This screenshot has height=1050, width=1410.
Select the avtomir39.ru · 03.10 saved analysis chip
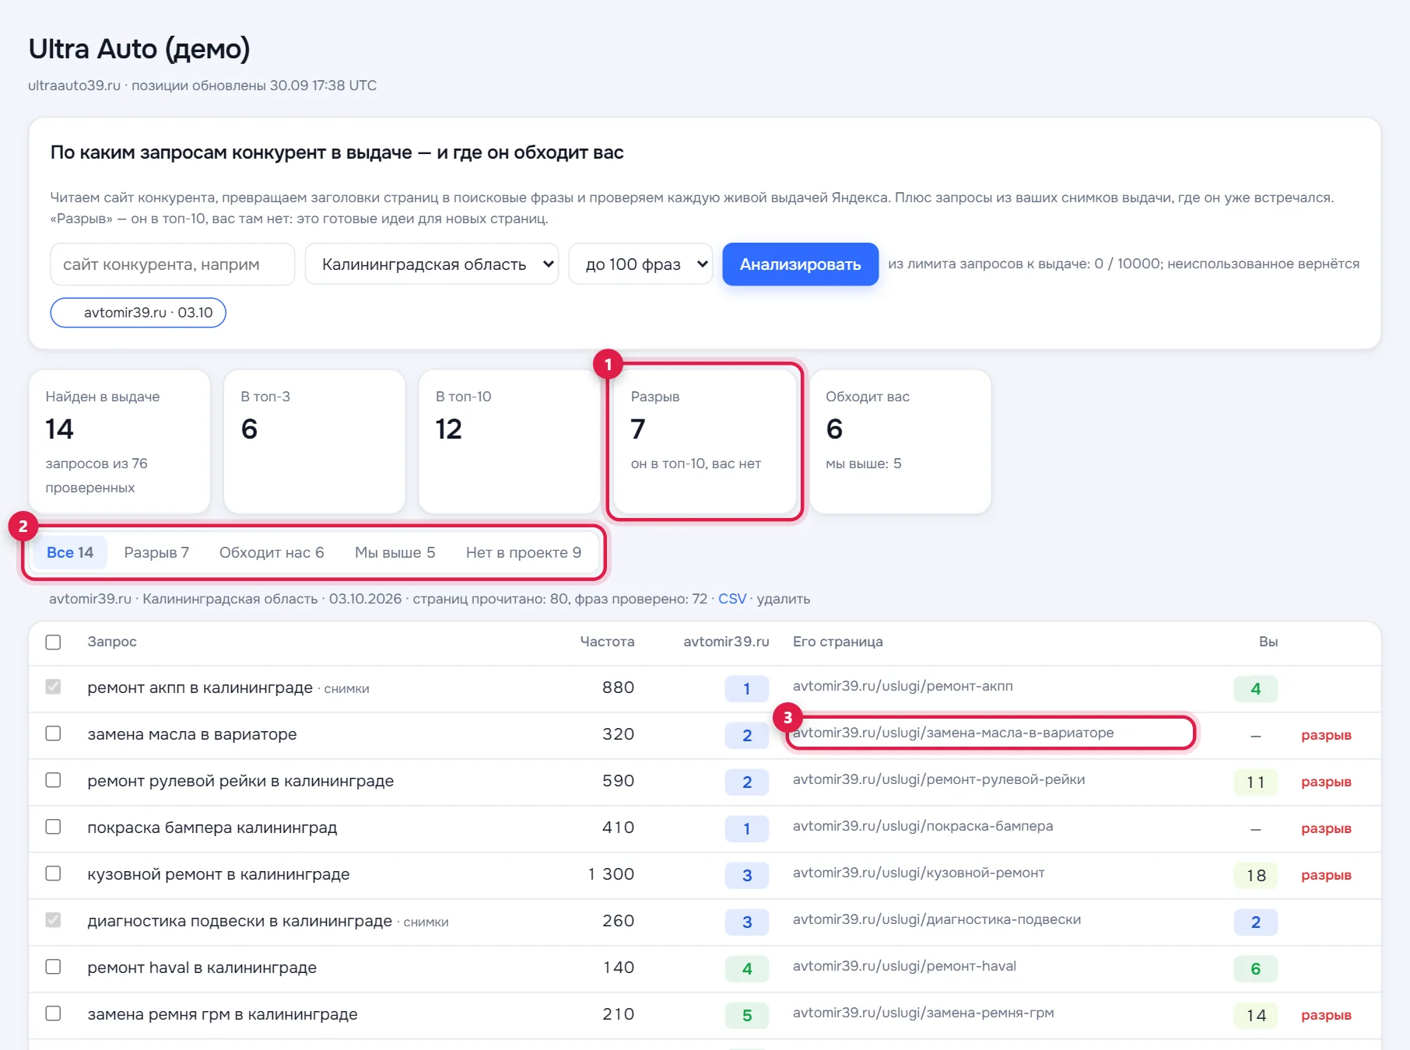139,313
